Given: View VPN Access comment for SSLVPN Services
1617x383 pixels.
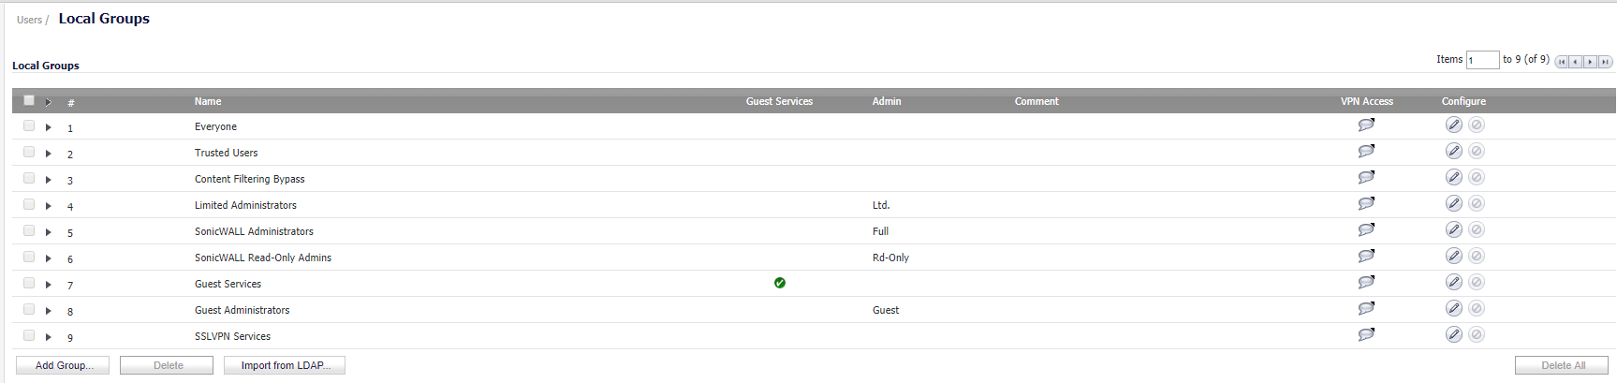Looking at the screenshot, I should pyautogui.click(x=1366, y=335).
